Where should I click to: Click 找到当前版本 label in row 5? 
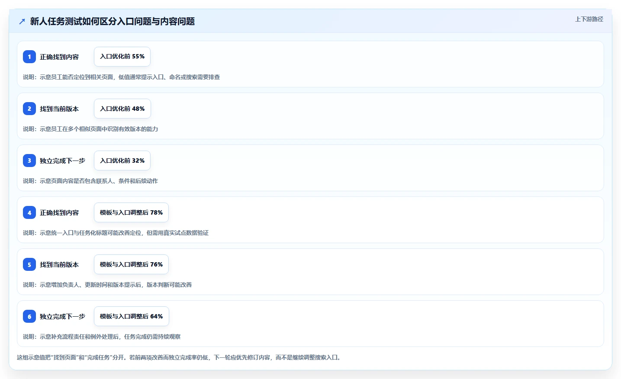[59, 264]
